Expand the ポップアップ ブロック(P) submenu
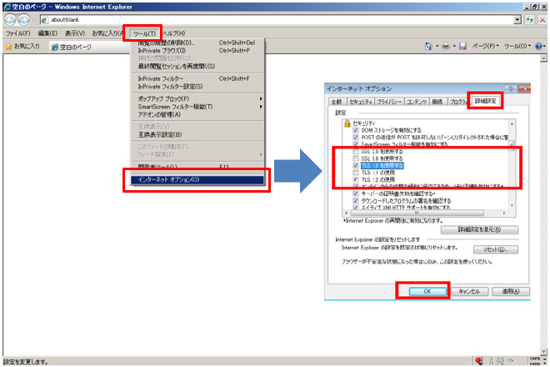Viewport: 550px width, 367px height. coord(197,98)
